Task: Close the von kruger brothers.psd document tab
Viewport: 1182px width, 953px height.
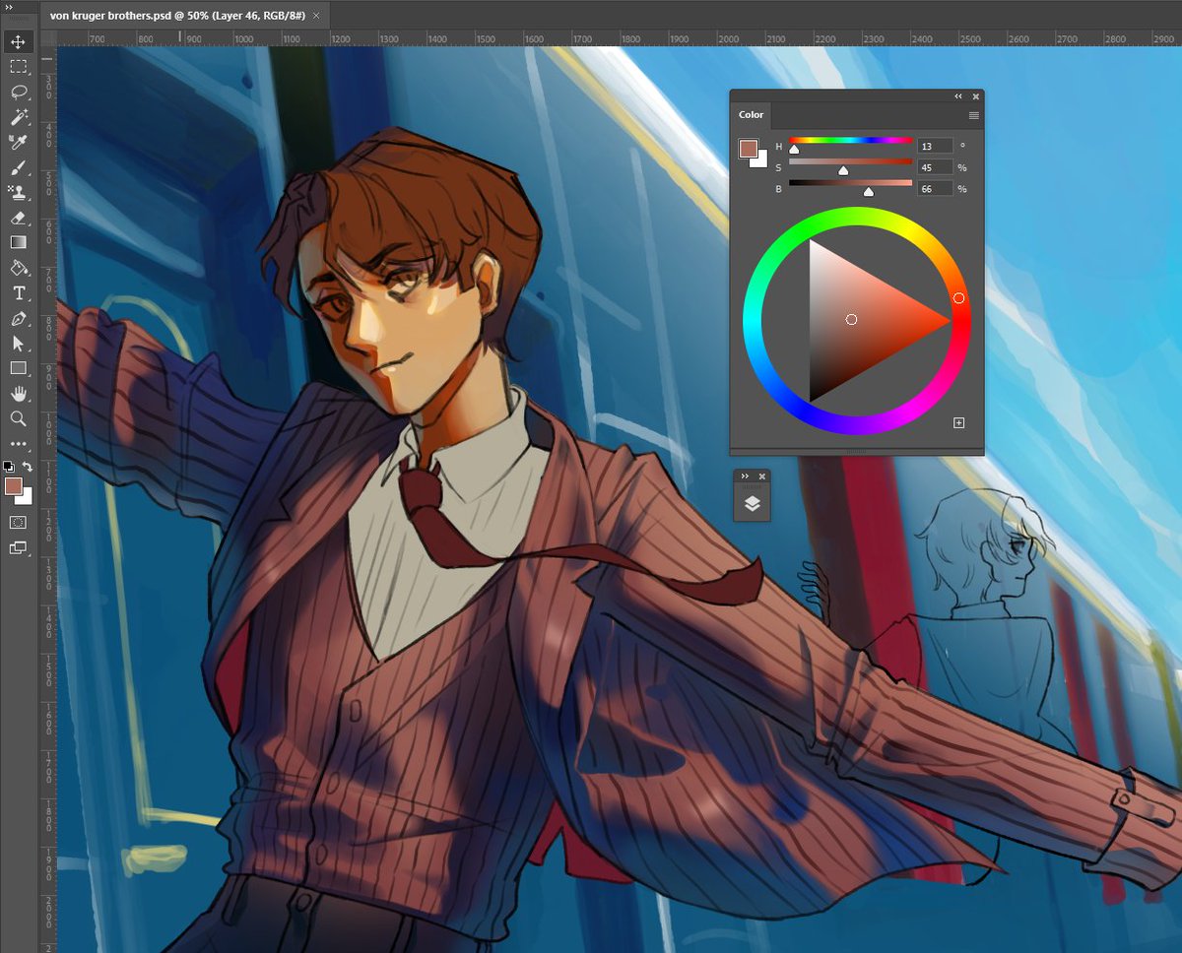Action: pos(318,16)
